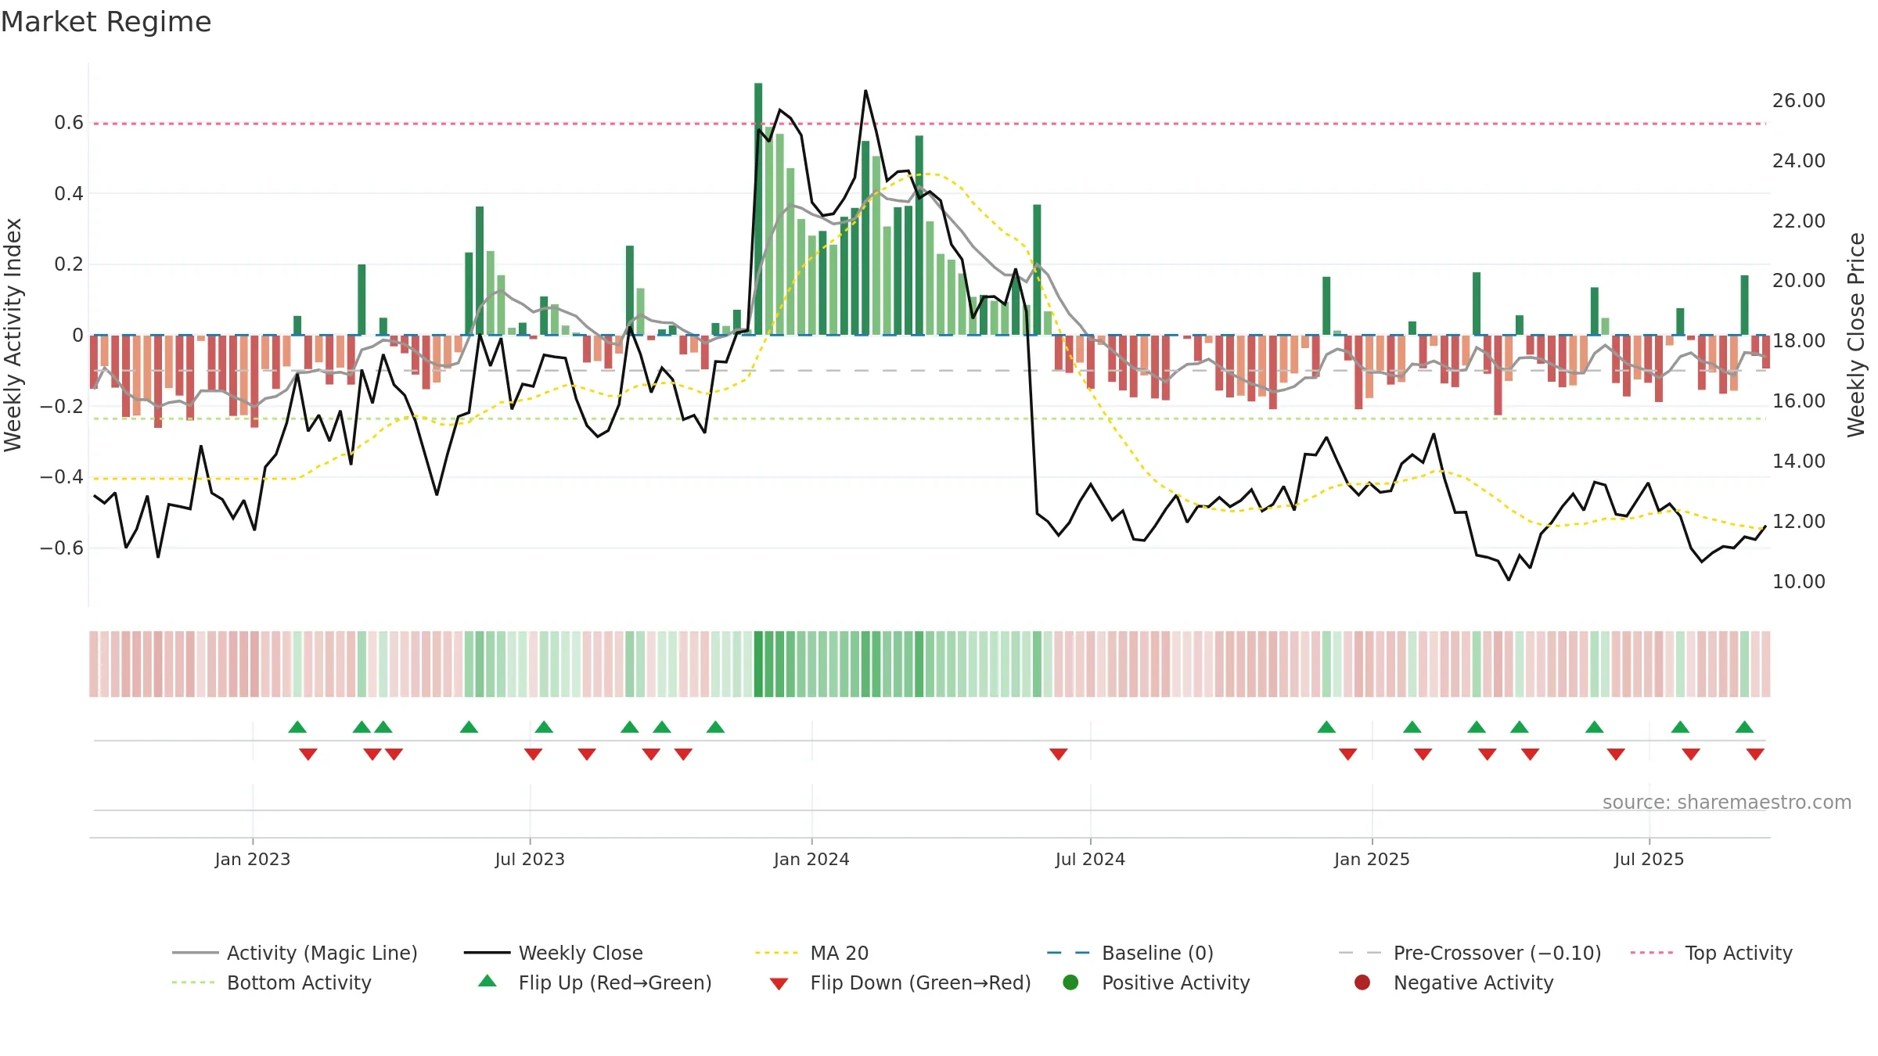Toggle the MA 20 legend entry
1878x1056 pixels.
coord(811,953)
